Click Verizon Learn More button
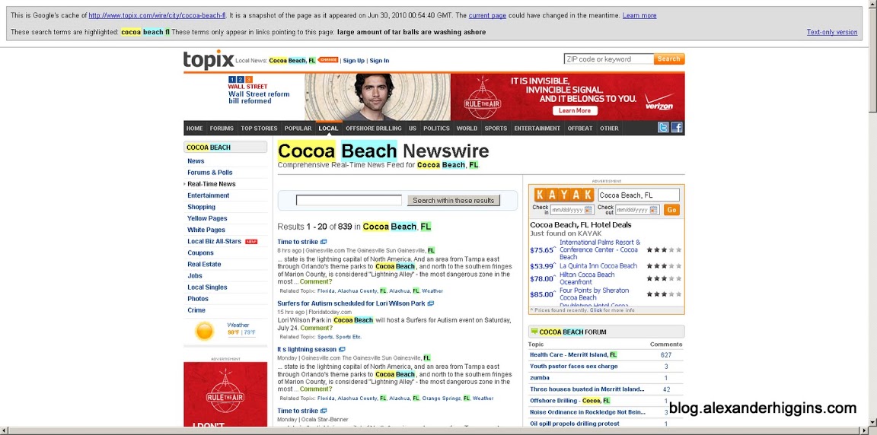Screen dimensions: 877x435 pyautogui.click(x=575, y=110)
